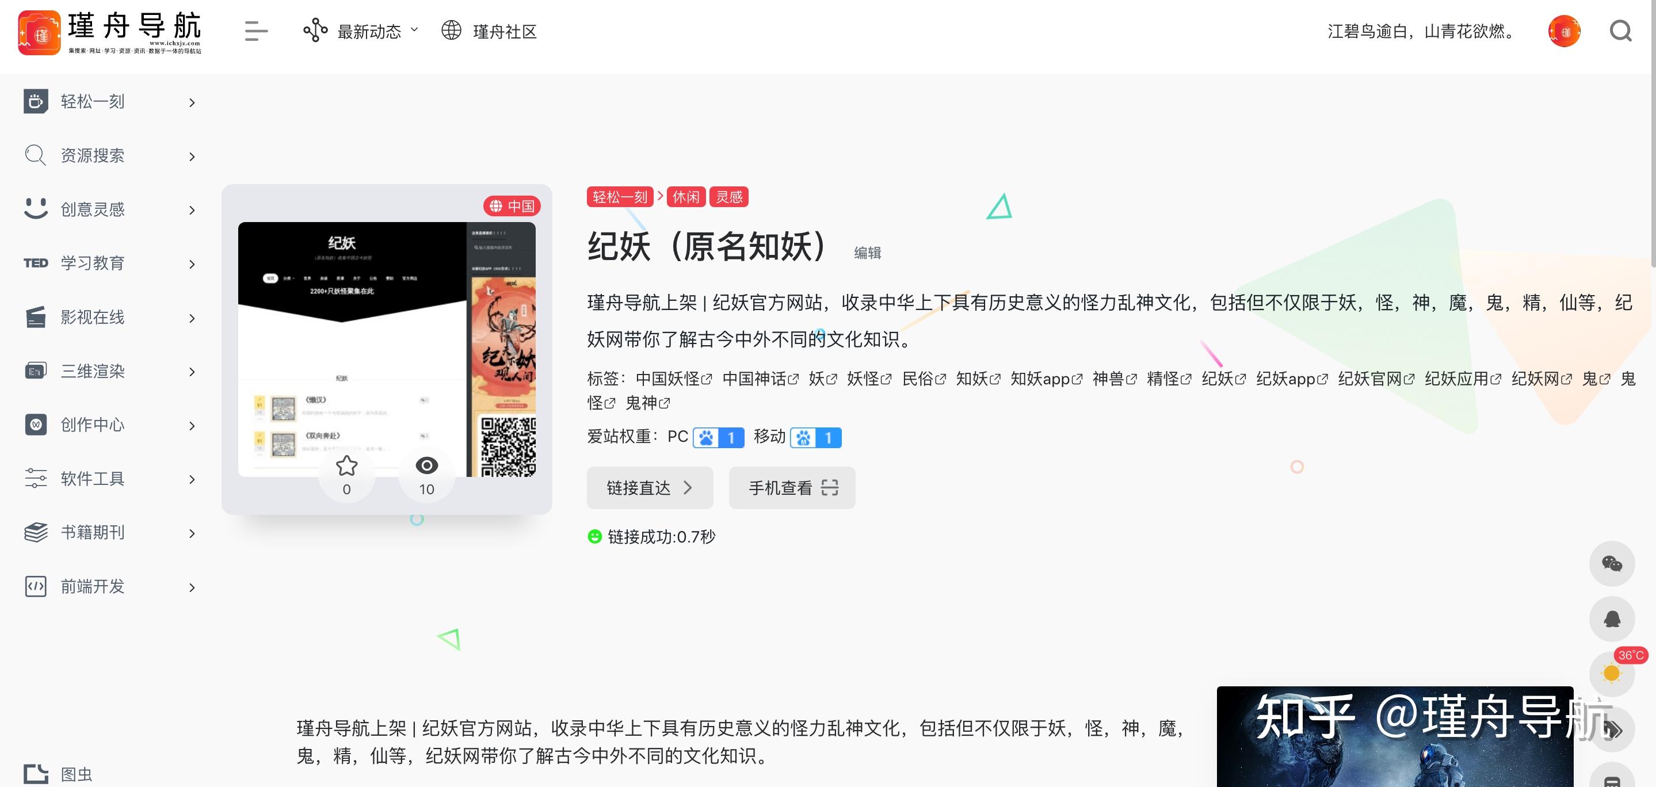Click the 移动 爱站权重 badge
This screenshot has height=787, width=1656.
tap(816, 438)
